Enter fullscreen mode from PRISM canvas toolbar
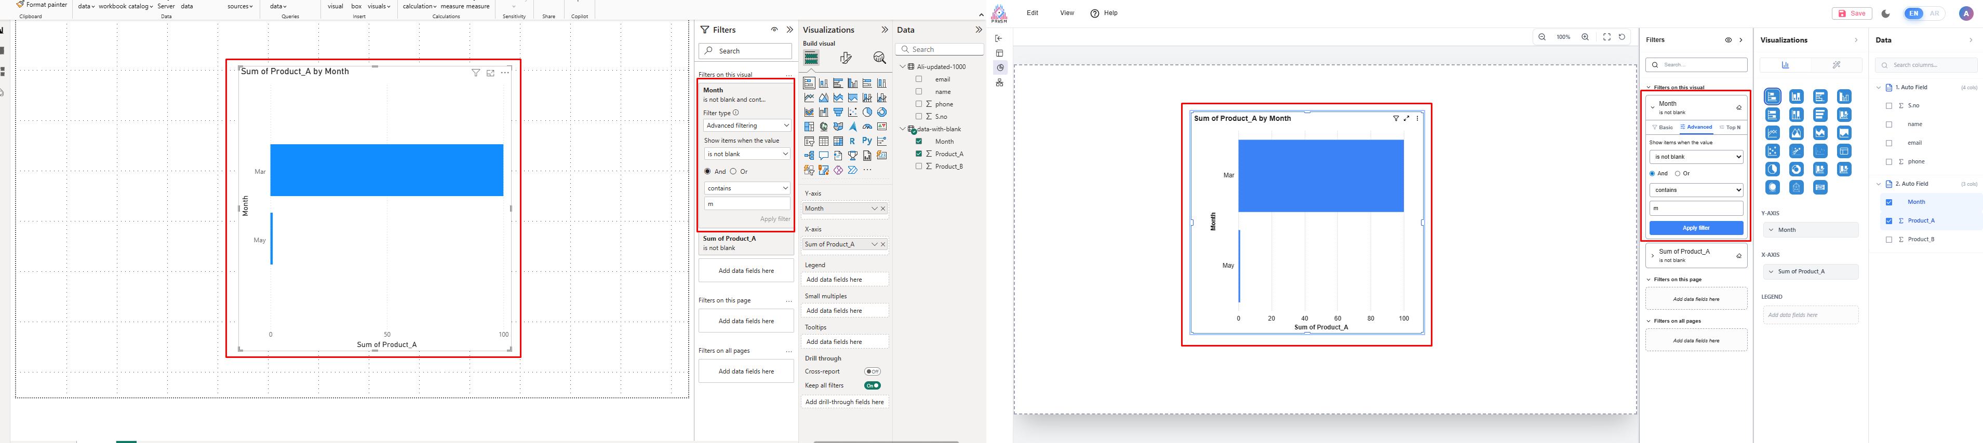The height and width of the screenshot is (443, 1983). [x=1606, y=37]
